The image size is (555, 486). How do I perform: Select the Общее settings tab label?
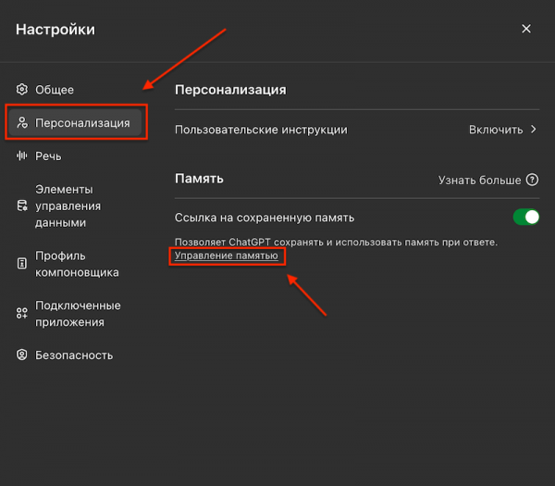55,90
